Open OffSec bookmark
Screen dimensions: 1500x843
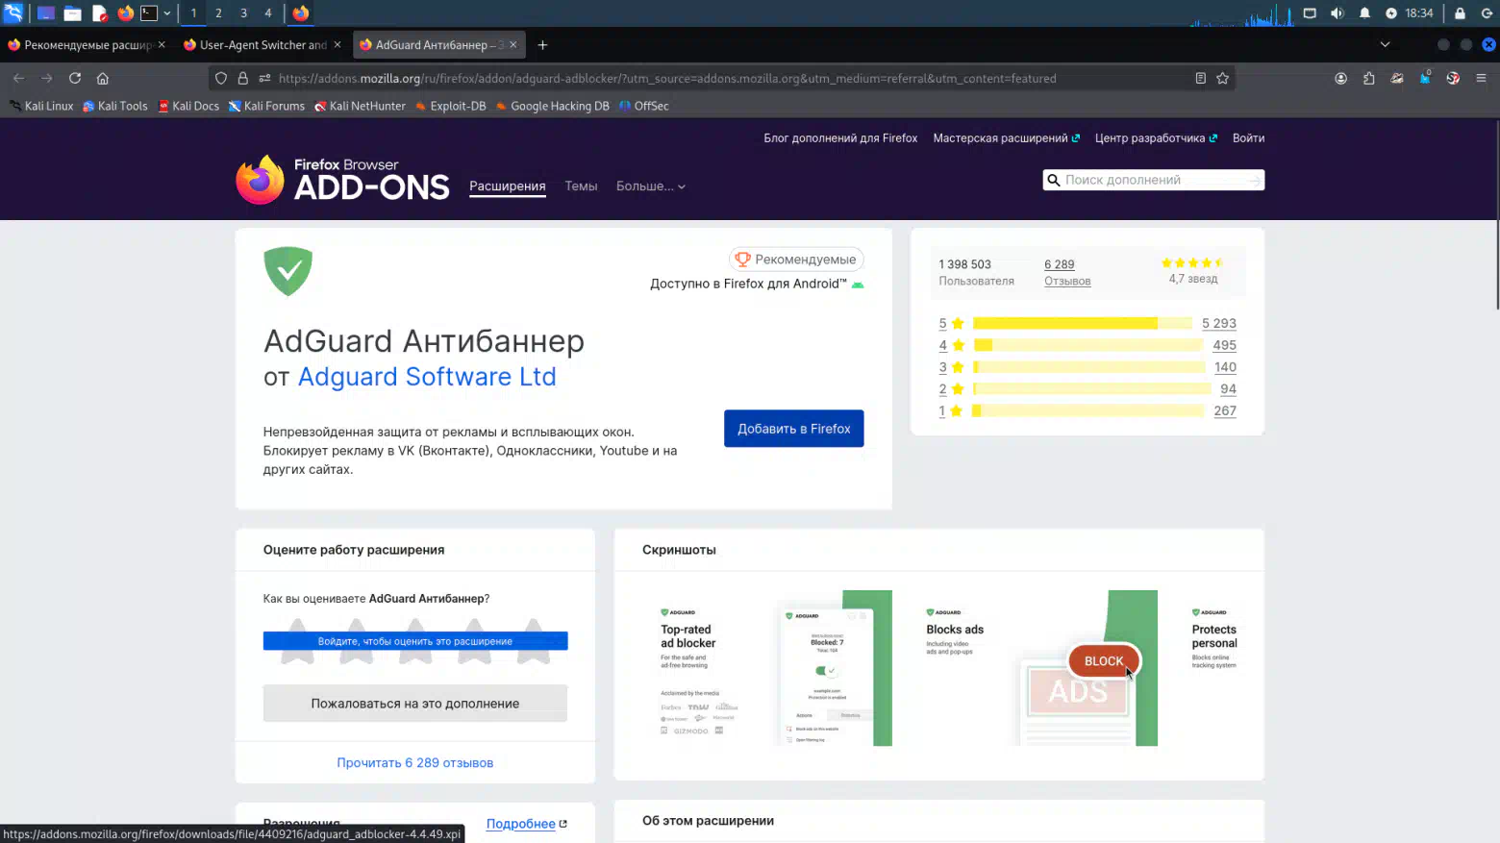coord(644,106)
